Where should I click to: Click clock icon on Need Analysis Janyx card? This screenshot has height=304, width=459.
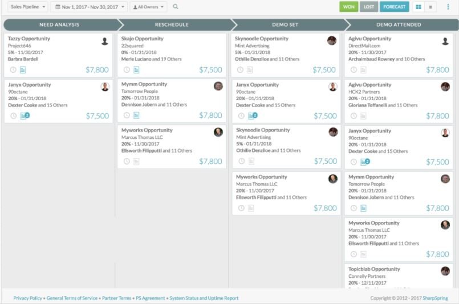point(14,116)
